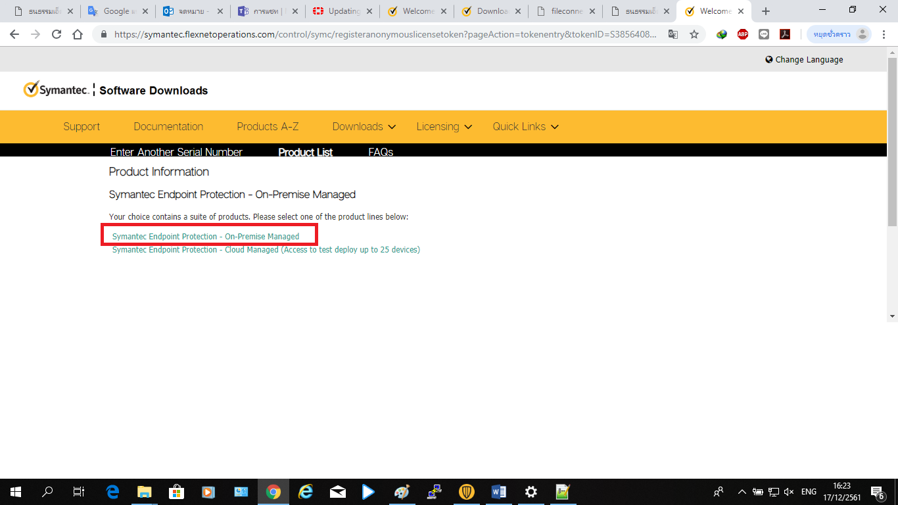The width and height of the screenshot is (898, 505).
Task: Open the Support menu item
Action: (82, 127)
